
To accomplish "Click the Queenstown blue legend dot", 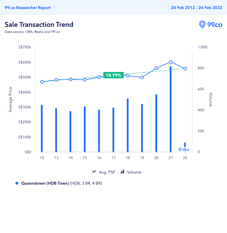I will 17,183.
